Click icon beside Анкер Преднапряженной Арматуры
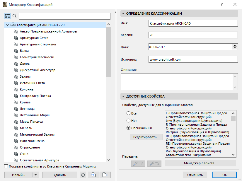 tap(16, 31)
